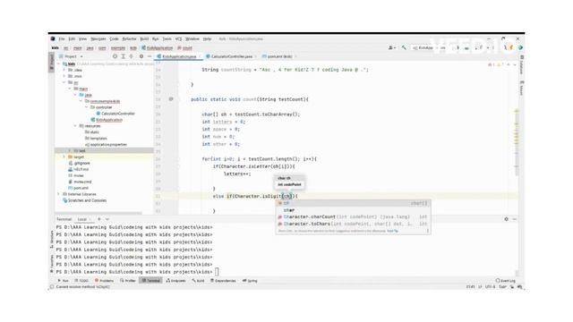Click the collapse all icon in Project panel
Screen dimensions: 573x322
tap(132, 56)
